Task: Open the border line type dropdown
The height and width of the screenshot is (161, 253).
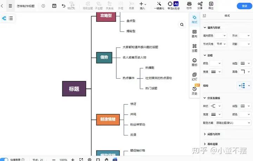Action: (245, 63)
